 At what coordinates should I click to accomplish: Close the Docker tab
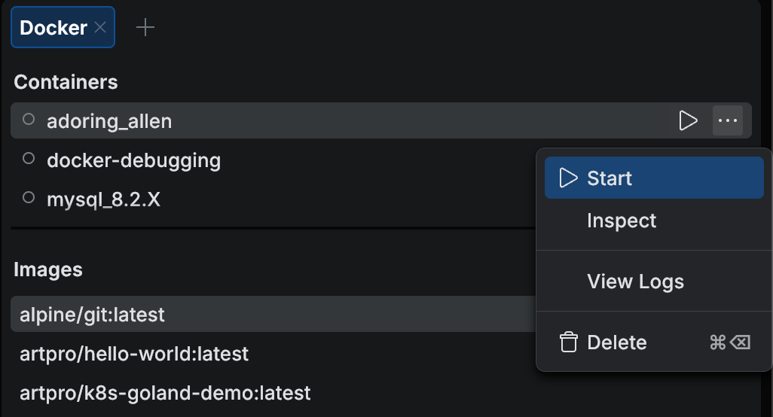(100, 28)
